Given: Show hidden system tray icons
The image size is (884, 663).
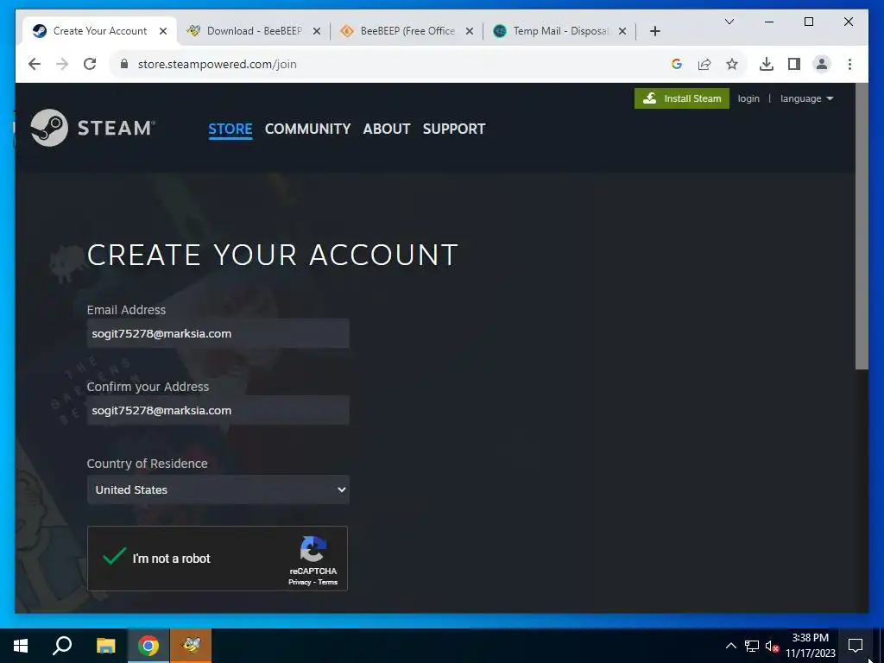Looking at the screenshot, I should point(730,646).
